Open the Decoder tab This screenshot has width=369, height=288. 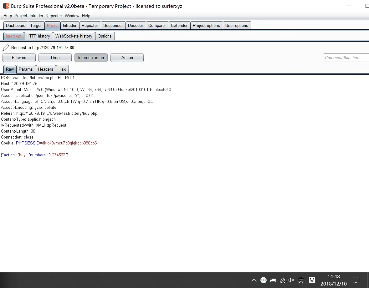136,25
